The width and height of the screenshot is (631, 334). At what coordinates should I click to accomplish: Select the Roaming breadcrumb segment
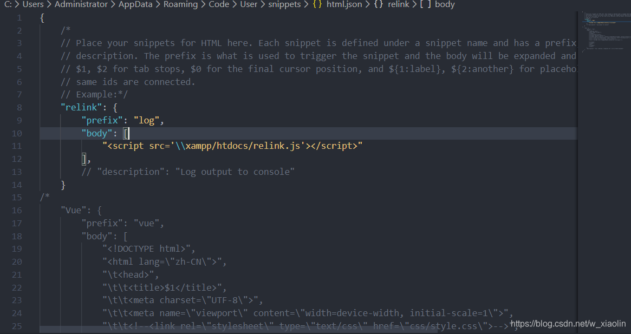[x=180, y=4]
